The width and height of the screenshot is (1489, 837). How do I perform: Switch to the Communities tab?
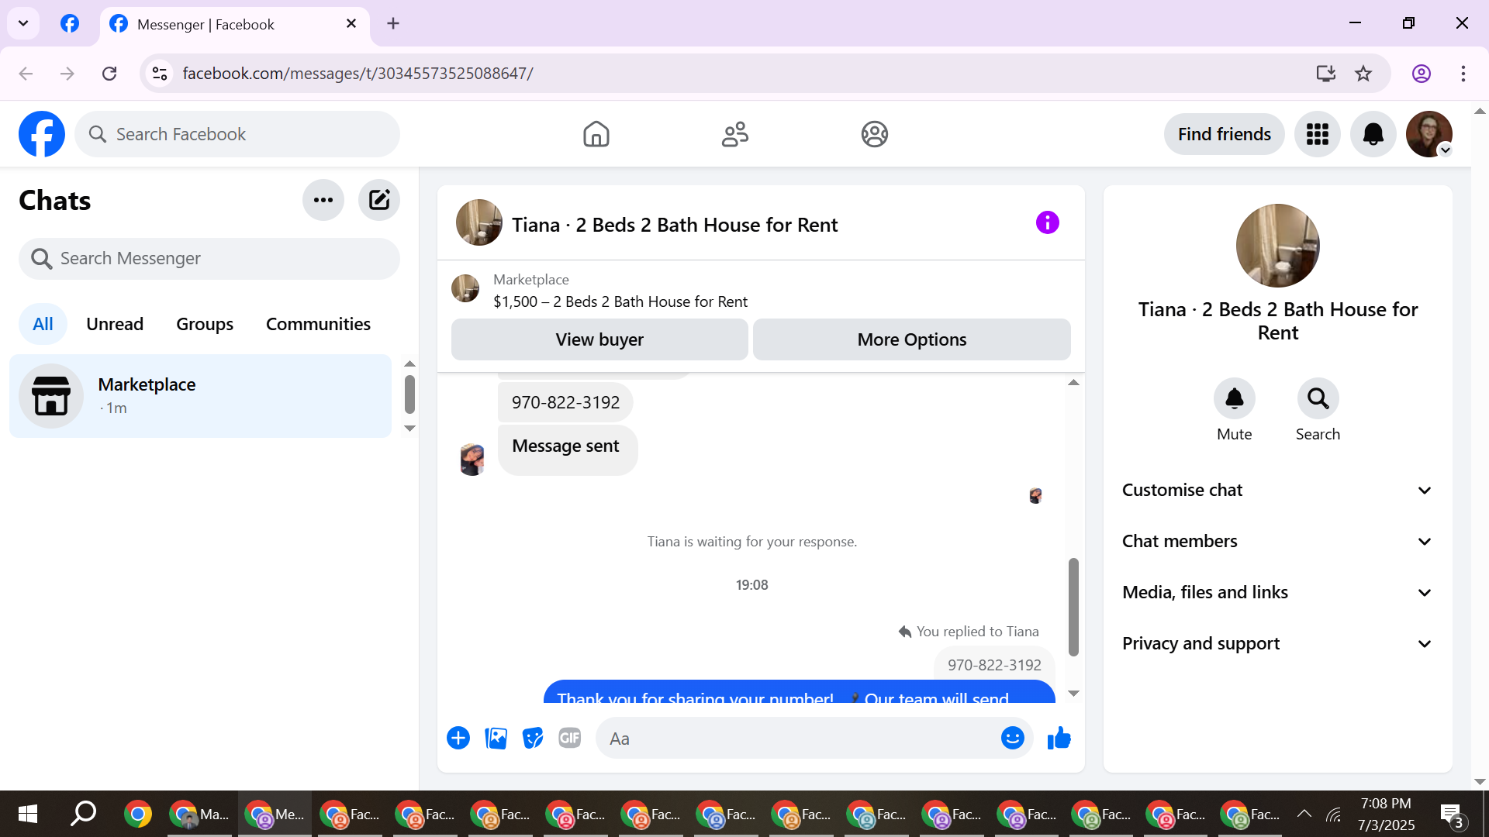(318, 324)
